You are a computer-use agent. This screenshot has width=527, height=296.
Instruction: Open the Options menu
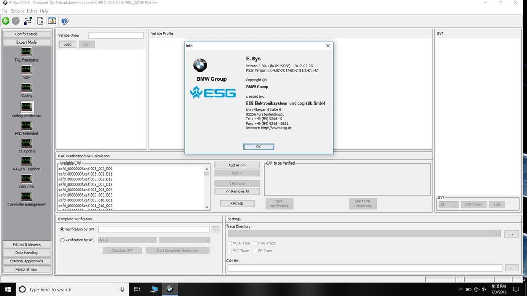click(17, 11)
